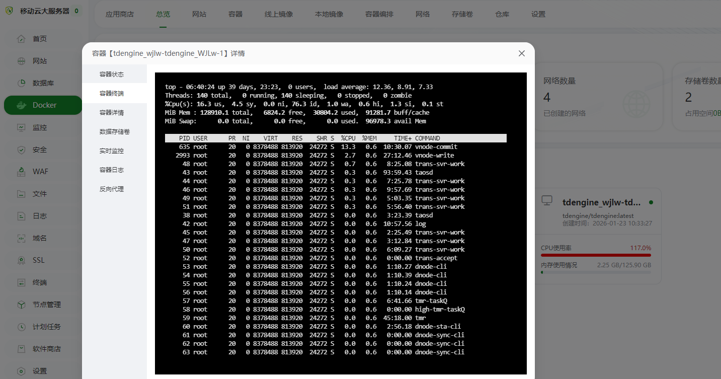Image resolution: width=721 pixels, height=379 pixels.
Task: Click the WAF icon in the sidebar
Action: 21,172
